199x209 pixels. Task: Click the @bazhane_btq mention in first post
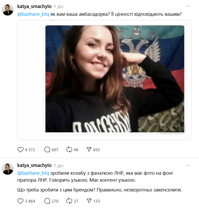[31, 14]
